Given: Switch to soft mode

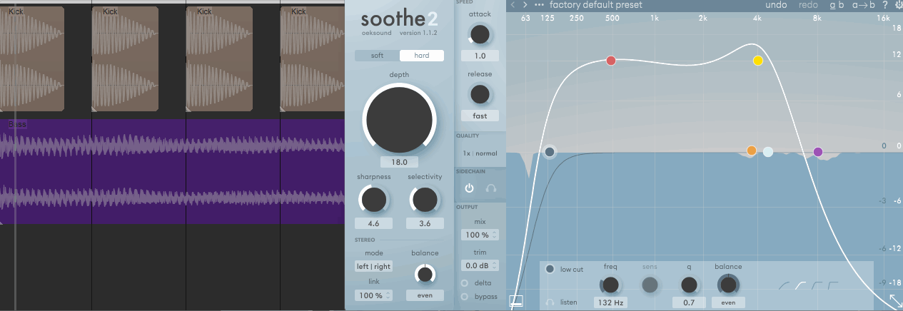Looking at the screenshot, I should 377,56.
